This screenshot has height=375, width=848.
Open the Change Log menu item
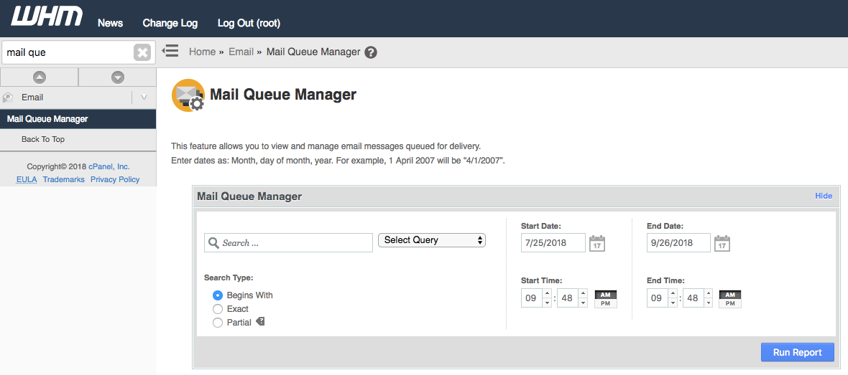click(x=170, y=23)
